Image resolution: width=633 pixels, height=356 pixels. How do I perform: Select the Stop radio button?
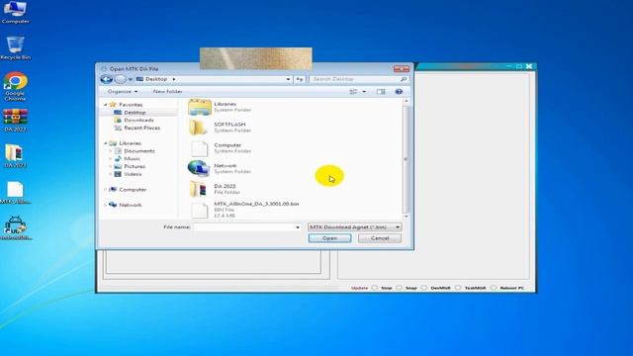coord(375,288)
